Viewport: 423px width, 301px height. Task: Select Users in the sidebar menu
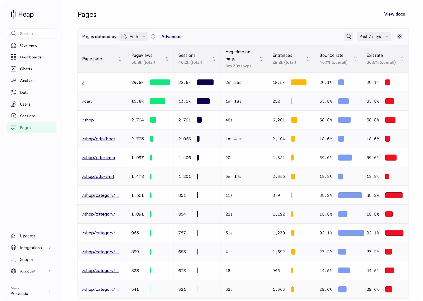tap(25, 104)
